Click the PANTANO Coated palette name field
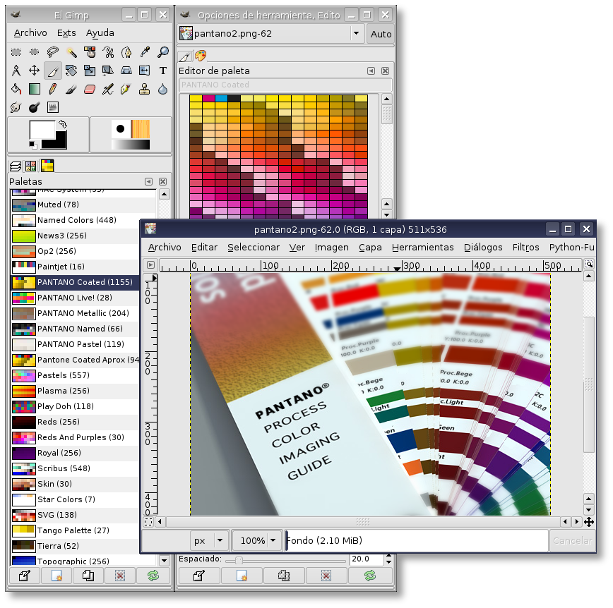613x608 pixels. click(x=285, y=85)
